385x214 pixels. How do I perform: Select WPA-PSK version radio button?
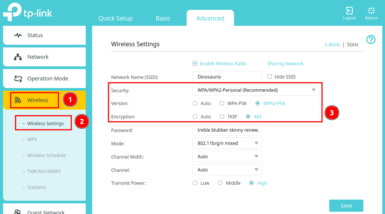click(222, 103)
